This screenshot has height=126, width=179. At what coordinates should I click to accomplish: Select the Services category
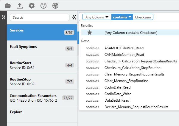(x=42, y=32)
